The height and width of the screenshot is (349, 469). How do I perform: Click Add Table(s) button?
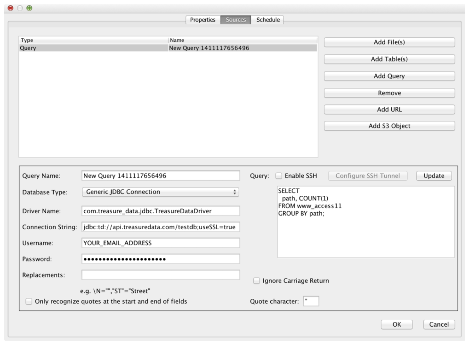(389, 59)
